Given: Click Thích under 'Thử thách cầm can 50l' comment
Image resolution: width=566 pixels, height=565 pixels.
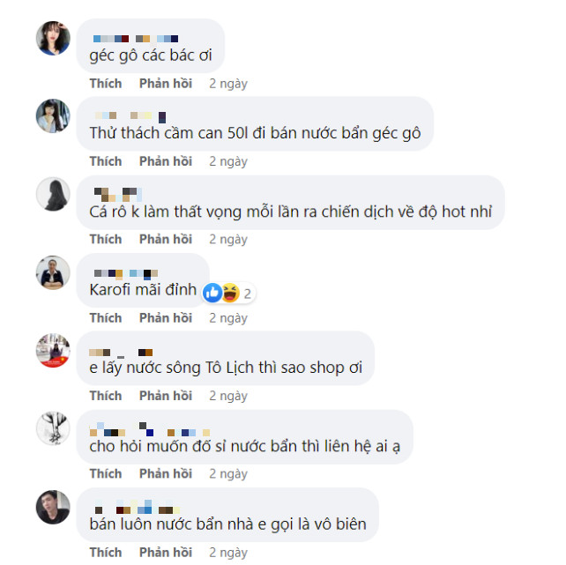Looking at the screenshot, I should point(106,161).
